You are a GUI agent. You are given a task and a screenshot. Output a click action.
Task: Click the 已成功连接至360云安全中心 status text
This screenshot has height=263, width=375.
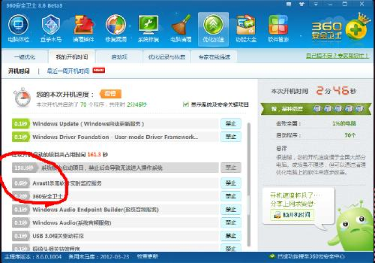[x=311, y=257]
